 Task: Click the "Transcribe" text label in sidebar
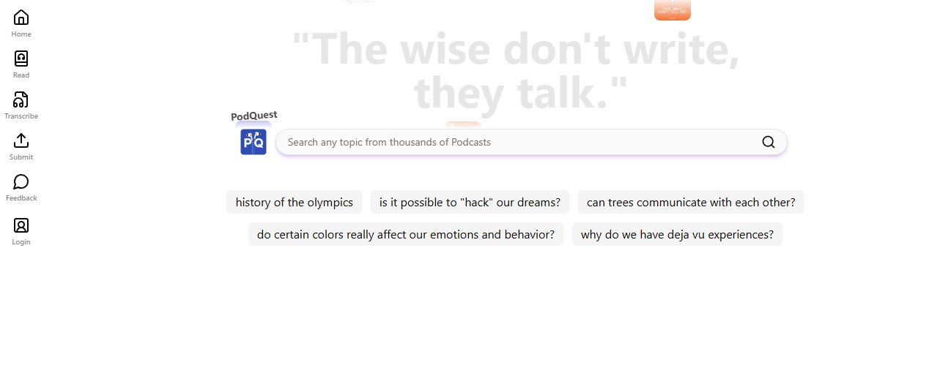pyautogui.click(x=21, y=116)
